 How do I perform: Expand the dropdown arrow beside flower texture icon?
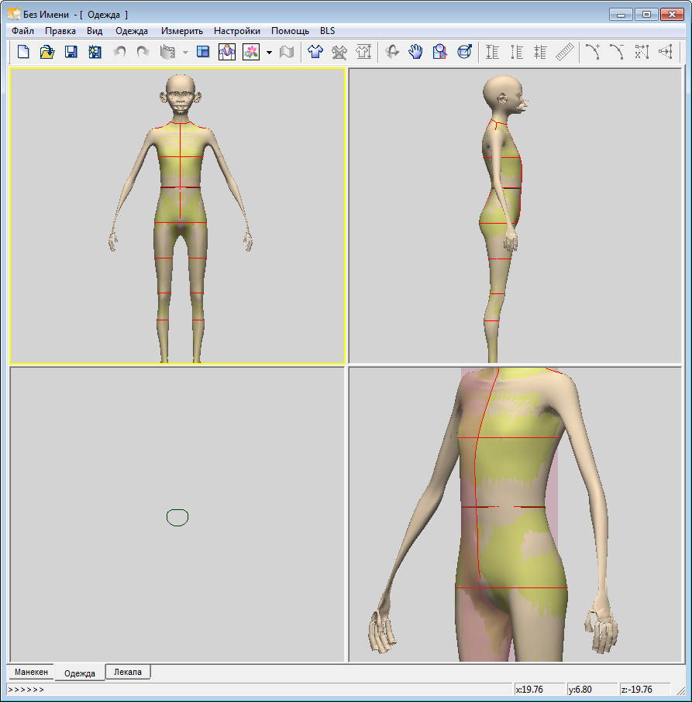point(268,52)
